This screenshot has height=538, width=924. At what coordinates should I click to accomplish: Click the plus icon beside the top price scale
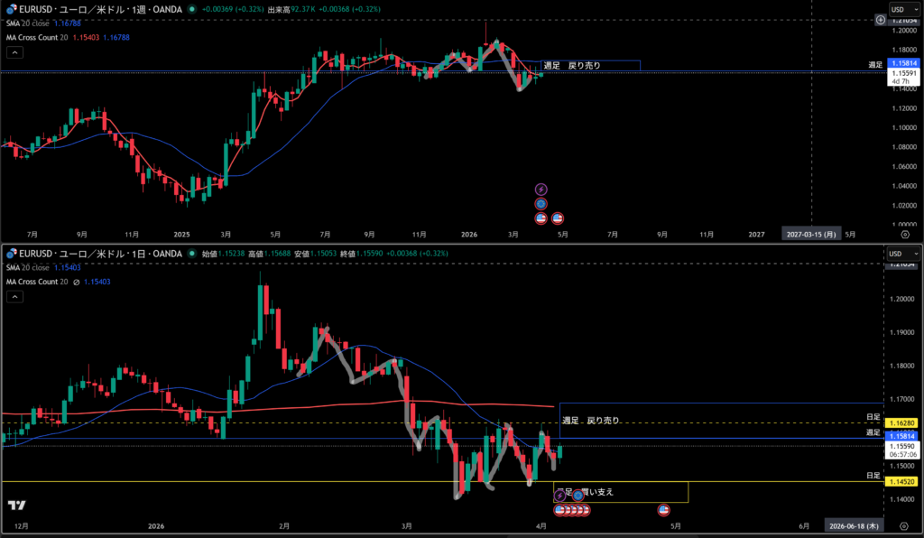pos(880,20)
